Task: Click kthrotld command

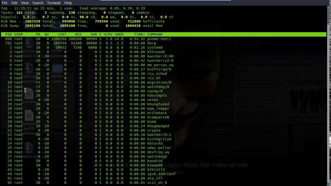Action: [156, 170]
